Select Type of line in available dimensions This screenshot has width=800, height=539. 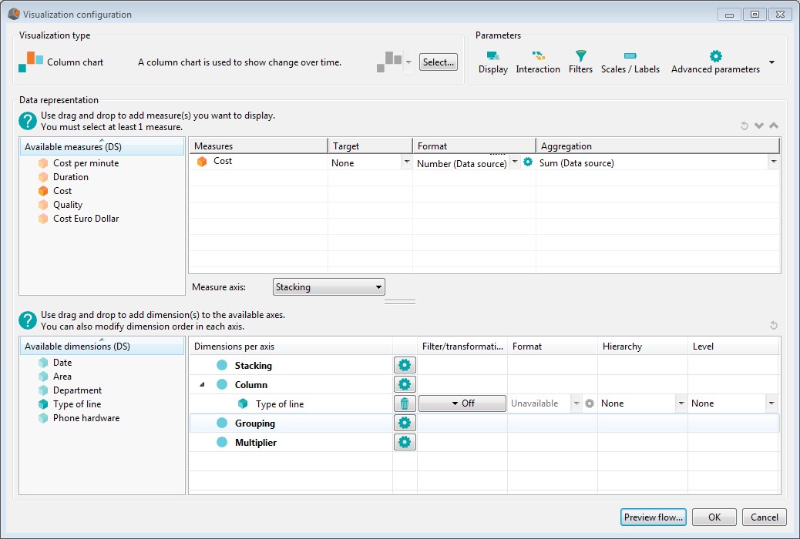coord(76,404)
